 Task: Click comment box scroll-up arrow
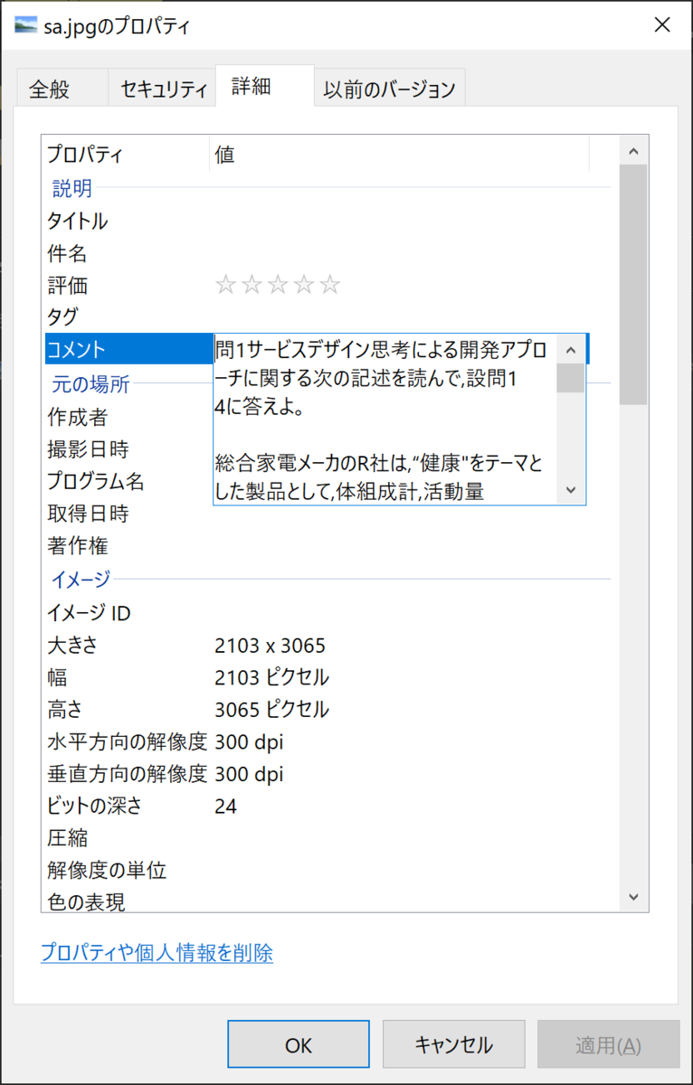click(570, 349)
